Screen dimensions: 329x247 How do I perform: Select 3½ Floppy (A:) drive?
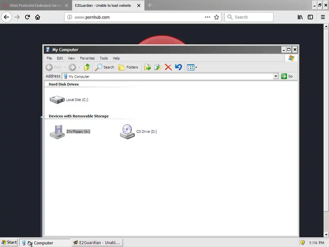click(70, 132)
